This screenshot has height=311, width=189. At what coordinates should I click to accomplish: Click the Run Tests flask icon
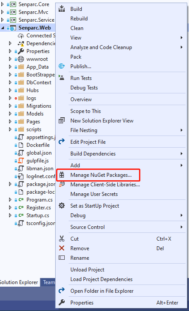62,78
